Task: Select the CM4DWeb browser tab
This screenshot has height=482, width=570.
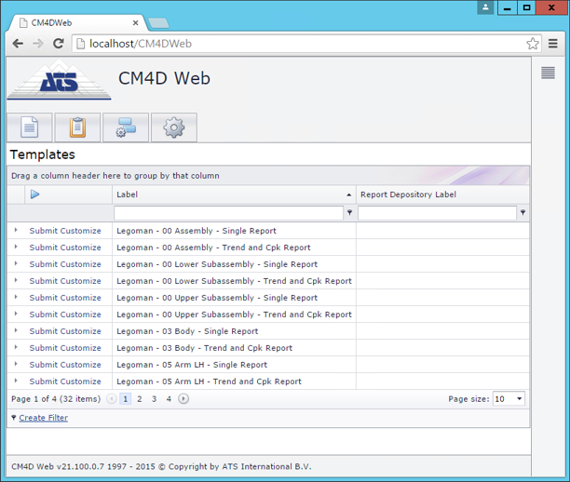Action: pyautogui.click(x=78, y=23)
